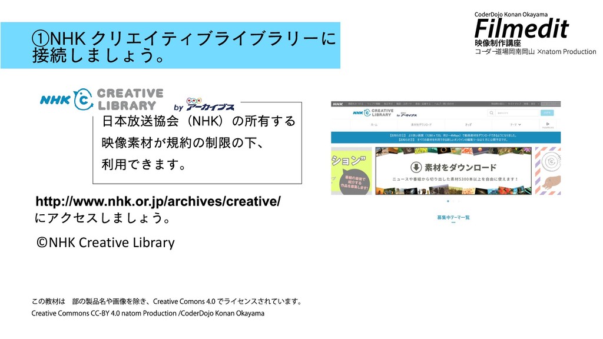The image size is (603, 339).
Task: Click the striped airmail-envelope carousel slide
Action: [548, 171]
